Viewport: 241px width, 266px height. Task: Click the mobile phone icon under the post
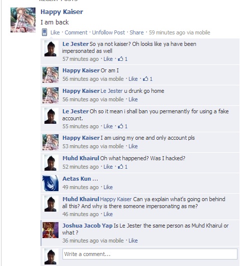[x=44, y=32]
